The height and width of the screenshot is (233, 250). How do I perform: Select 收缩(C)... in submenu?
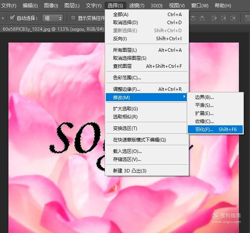click(x=215, y=121)
